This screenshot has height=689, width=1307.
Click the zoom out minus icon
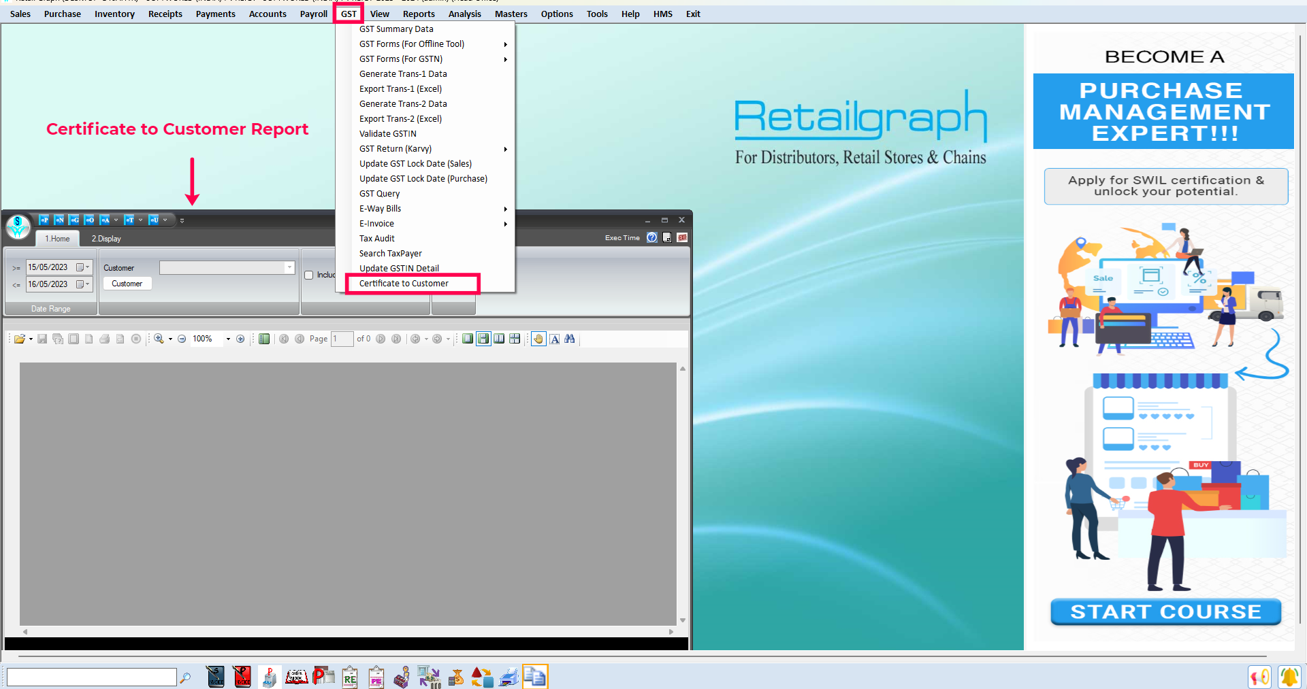coord(182,339)
